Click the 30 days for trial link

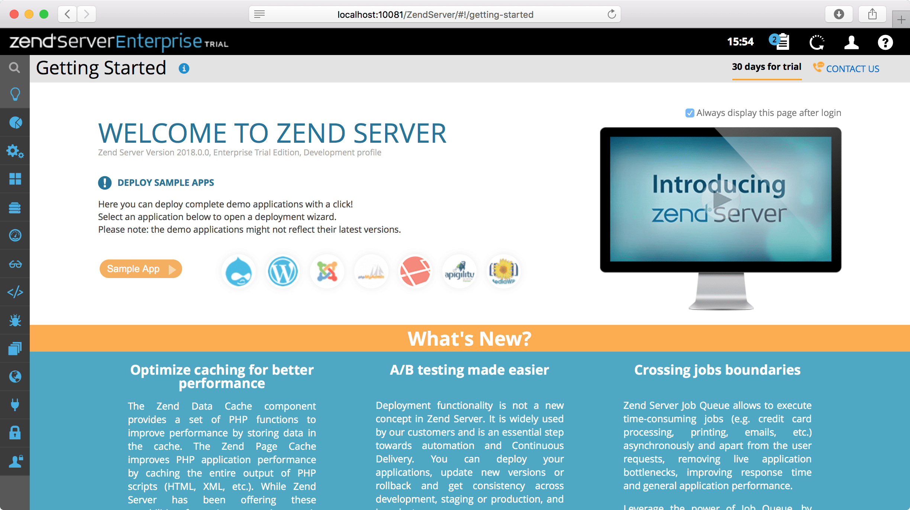[x=767, y=67]
